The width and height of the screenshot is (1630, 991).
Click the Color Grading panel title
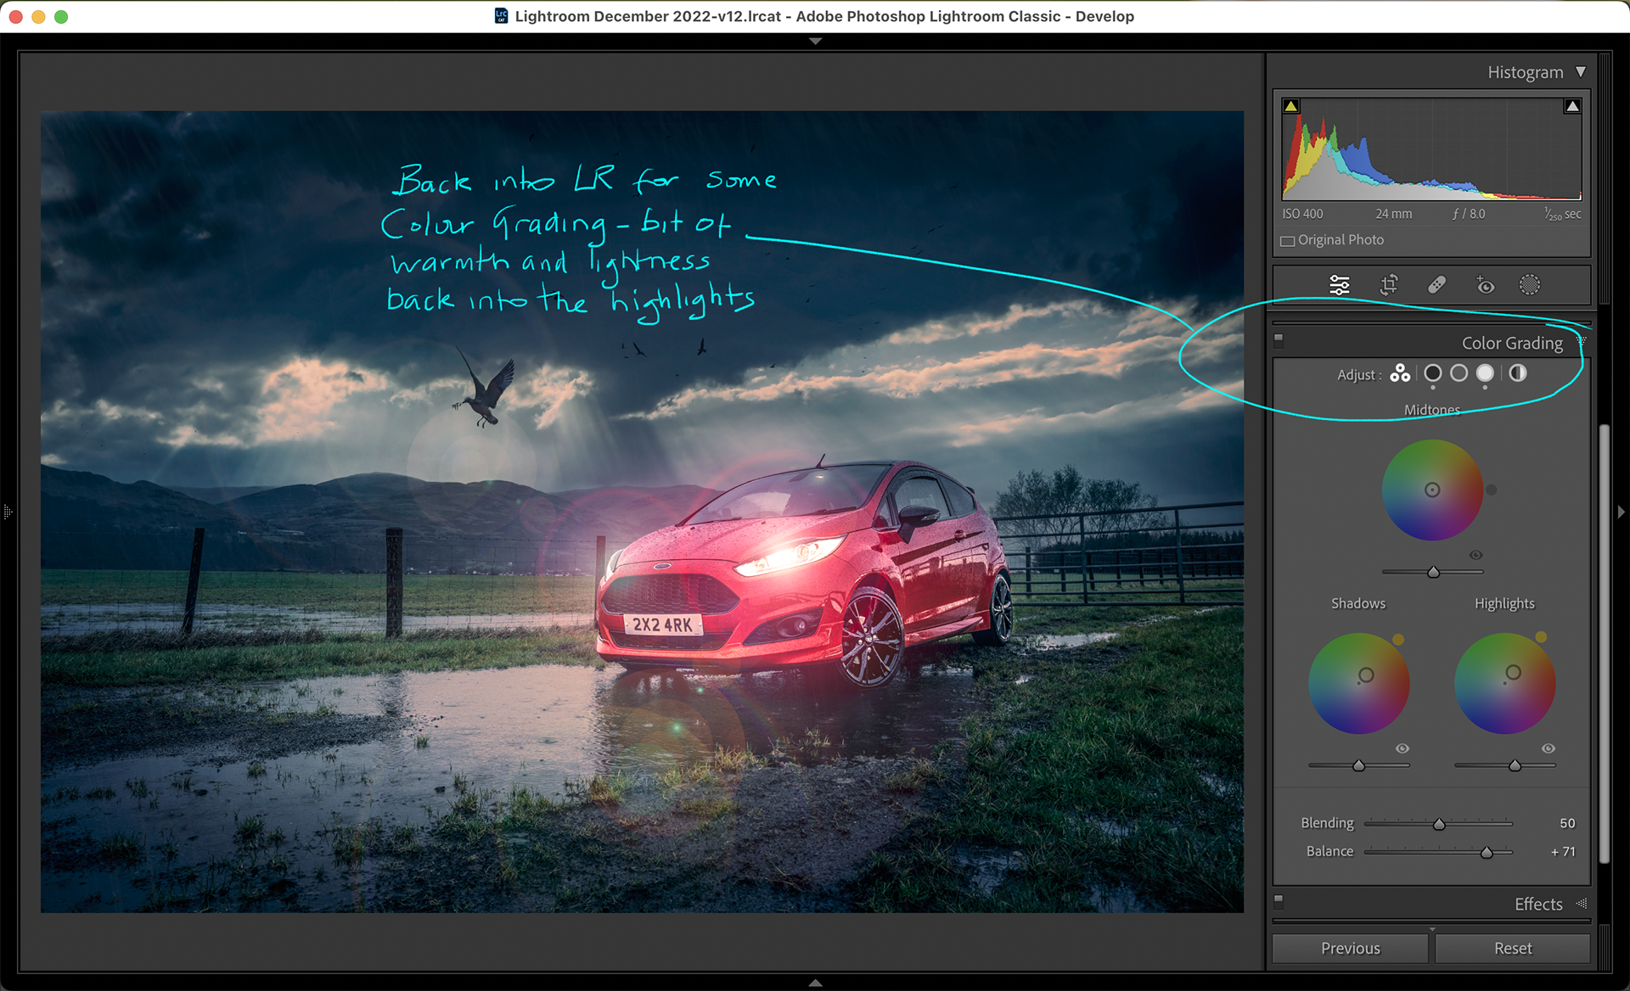[x=1512, y=343]
